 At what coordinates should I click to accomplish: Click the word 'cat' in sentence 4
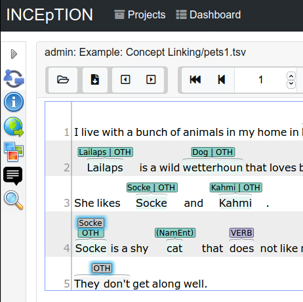point(174,249)
